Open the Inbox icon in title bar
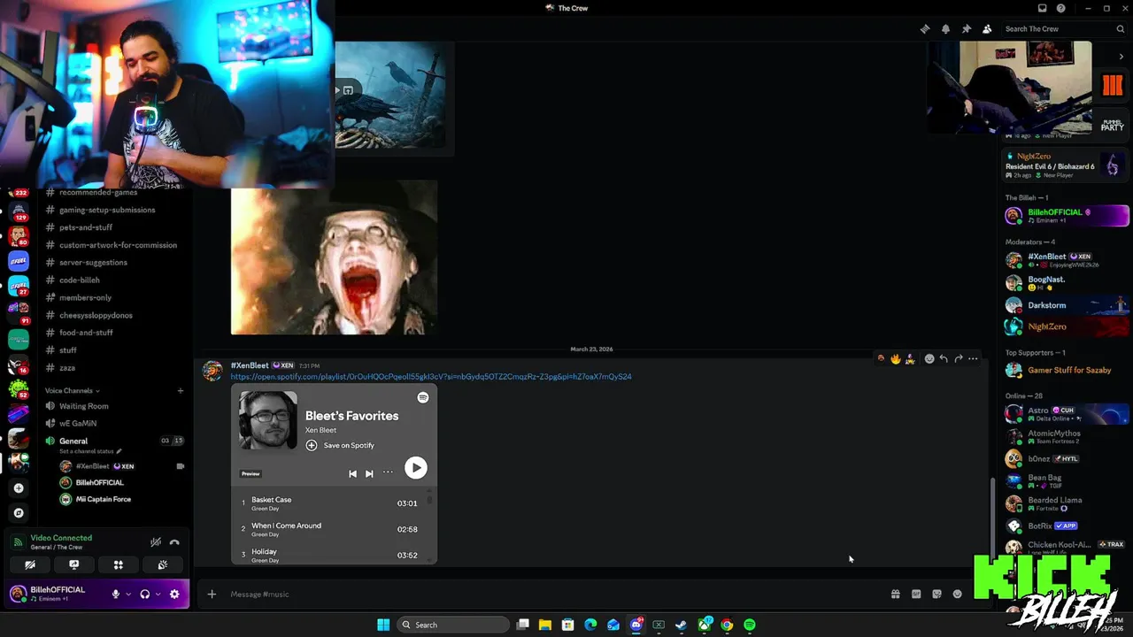Image resolution: width=1133 pixels, height=637 pixels. coord(1042,8)
